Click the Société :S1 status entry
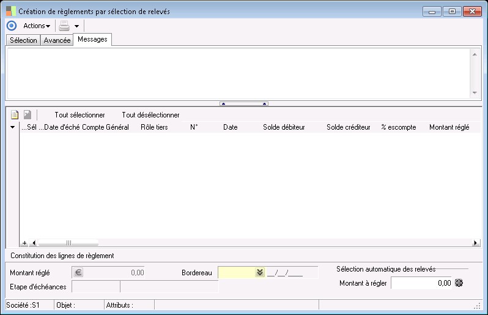The image size is (488, 315). (x=23, y=305)
